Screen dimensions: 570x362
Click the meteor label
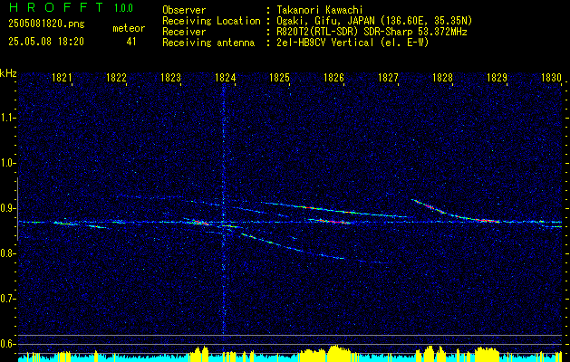coord(129,28)
